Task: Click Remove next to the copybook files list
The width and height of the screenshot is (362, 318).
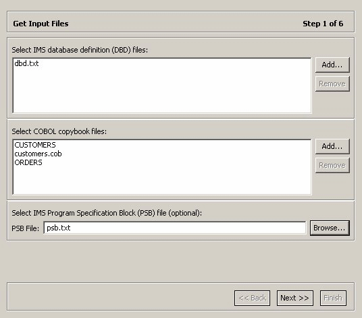Action: point(332,165)
